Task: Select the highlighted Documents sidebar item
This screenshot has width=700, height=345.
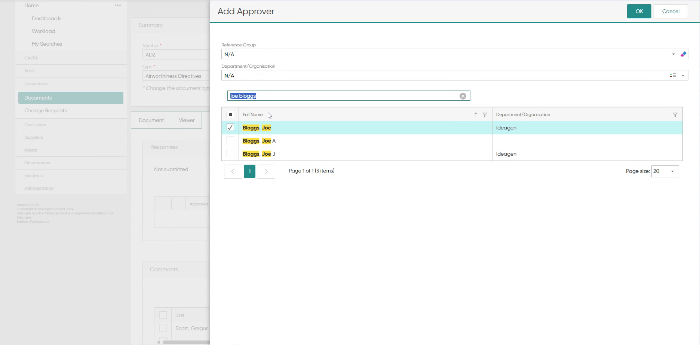Action: point(71,98)
